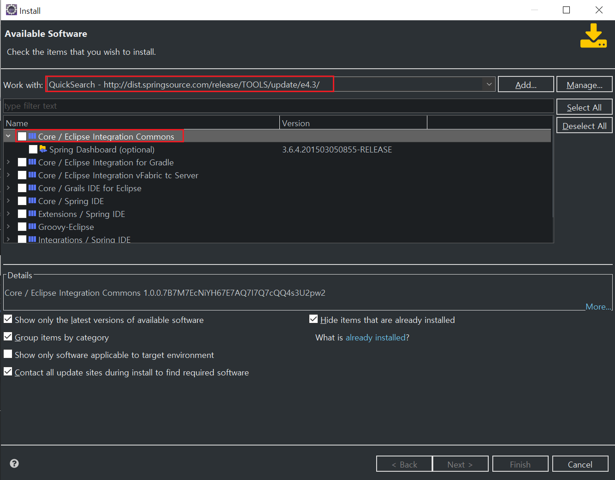
Task: Toggle Hide items already installed checkbox
Action: point(313,319)
